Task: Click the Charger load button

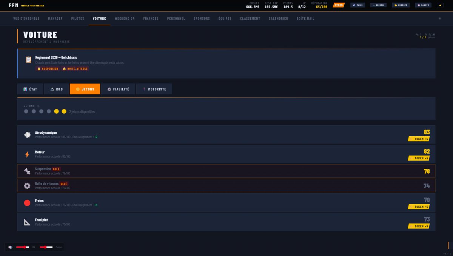Action: 401,5
